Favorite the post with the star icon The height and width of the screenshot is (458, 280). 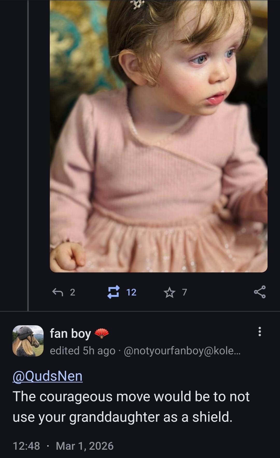(169, 292)
